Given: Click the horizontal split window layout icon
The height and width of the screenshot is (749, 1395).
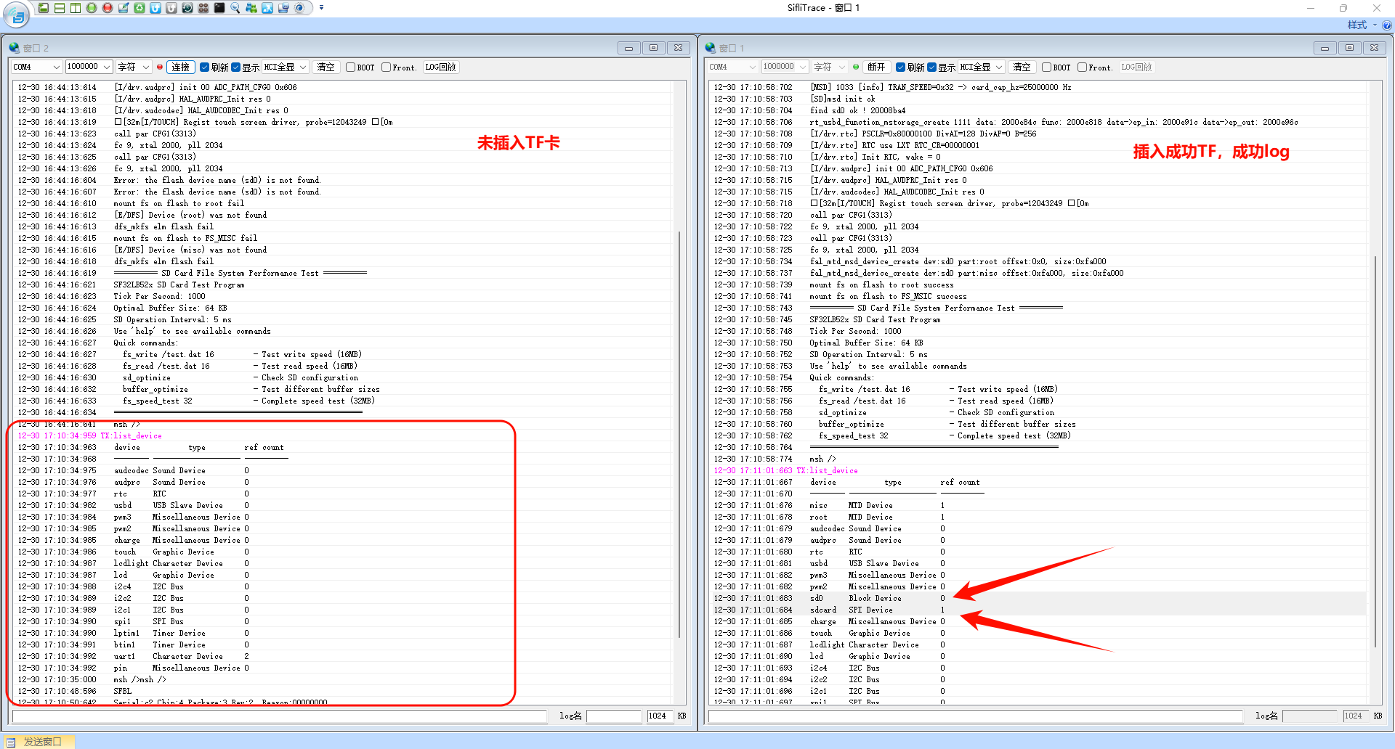Looking at the screenshot, I should click(x=60, y=8).
